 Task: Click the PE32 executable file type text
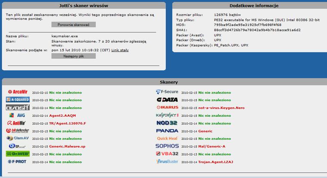267,20
